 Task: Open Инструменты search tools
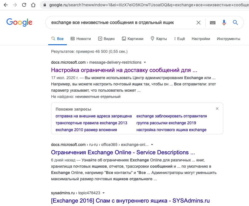[229, 39]
